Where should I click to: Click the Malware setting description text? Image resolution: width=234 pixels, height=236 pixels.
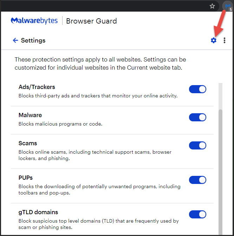[60, 124]
